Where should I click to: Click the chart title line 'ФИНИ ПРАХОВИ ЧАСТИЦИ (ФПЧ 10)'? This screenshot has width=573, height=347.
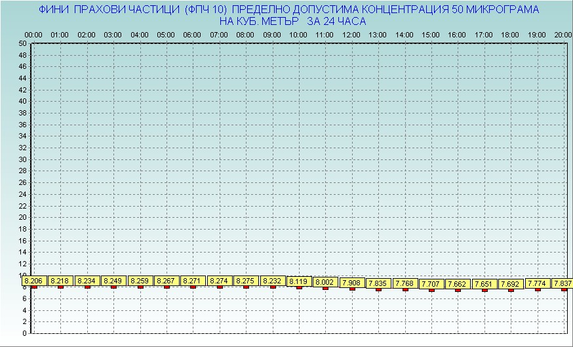tap(132, 9)
